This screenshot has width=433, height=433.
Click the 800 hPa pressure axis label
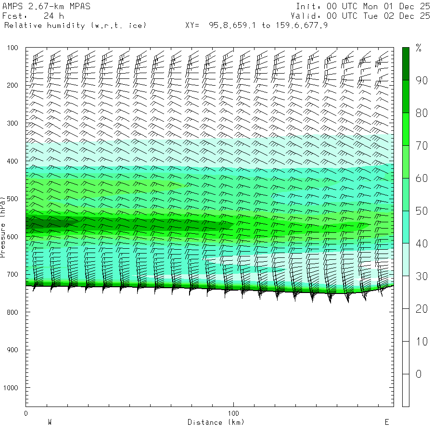pyautogui.click(x=13, y=312)
